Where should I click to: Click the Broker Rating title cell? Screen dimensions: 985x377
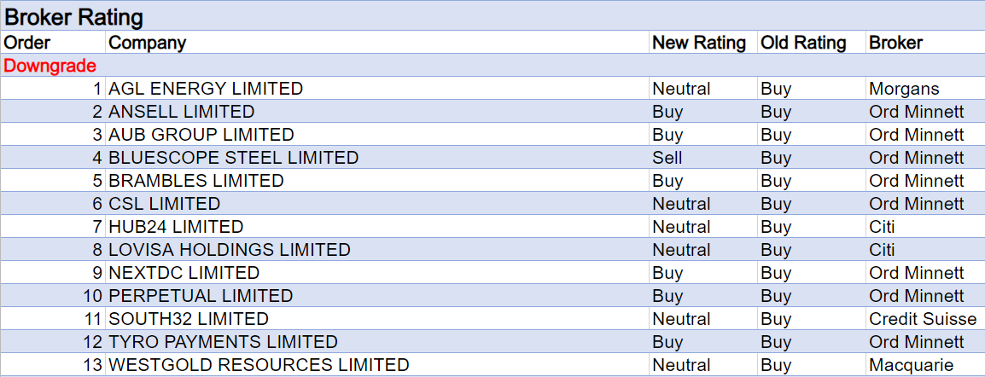[x=74, y=17]
